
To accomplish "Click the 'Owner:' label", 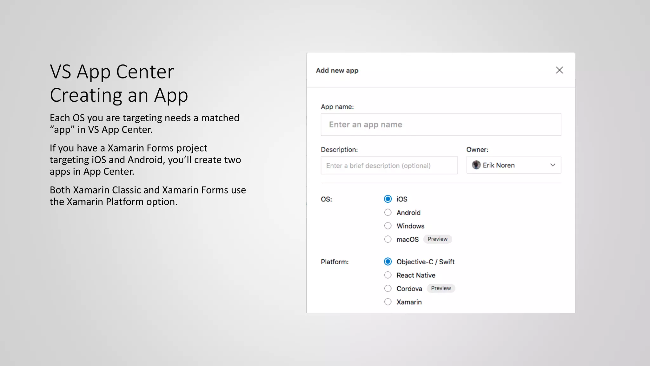I will coord(477,150).
